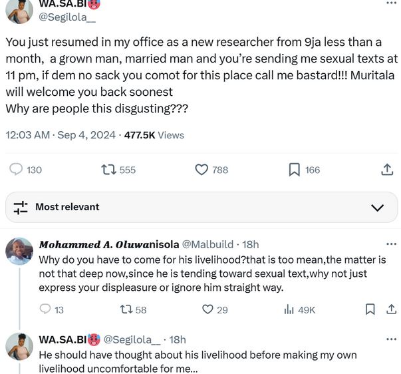Click the reply icon with 130 replies
The width and height of the screenshot is (401, 374).
coord(17,170)
